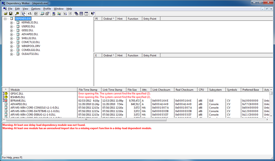Click the context Help arrow-question icon
Viewport: 275px width, 161px height.
(93, 14)
